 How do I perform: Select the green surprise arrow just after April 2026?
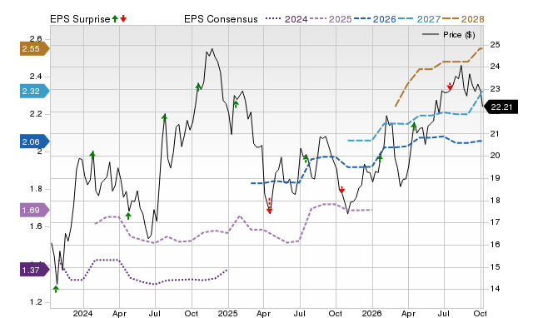pyautogui.click(x=414, y=127)
